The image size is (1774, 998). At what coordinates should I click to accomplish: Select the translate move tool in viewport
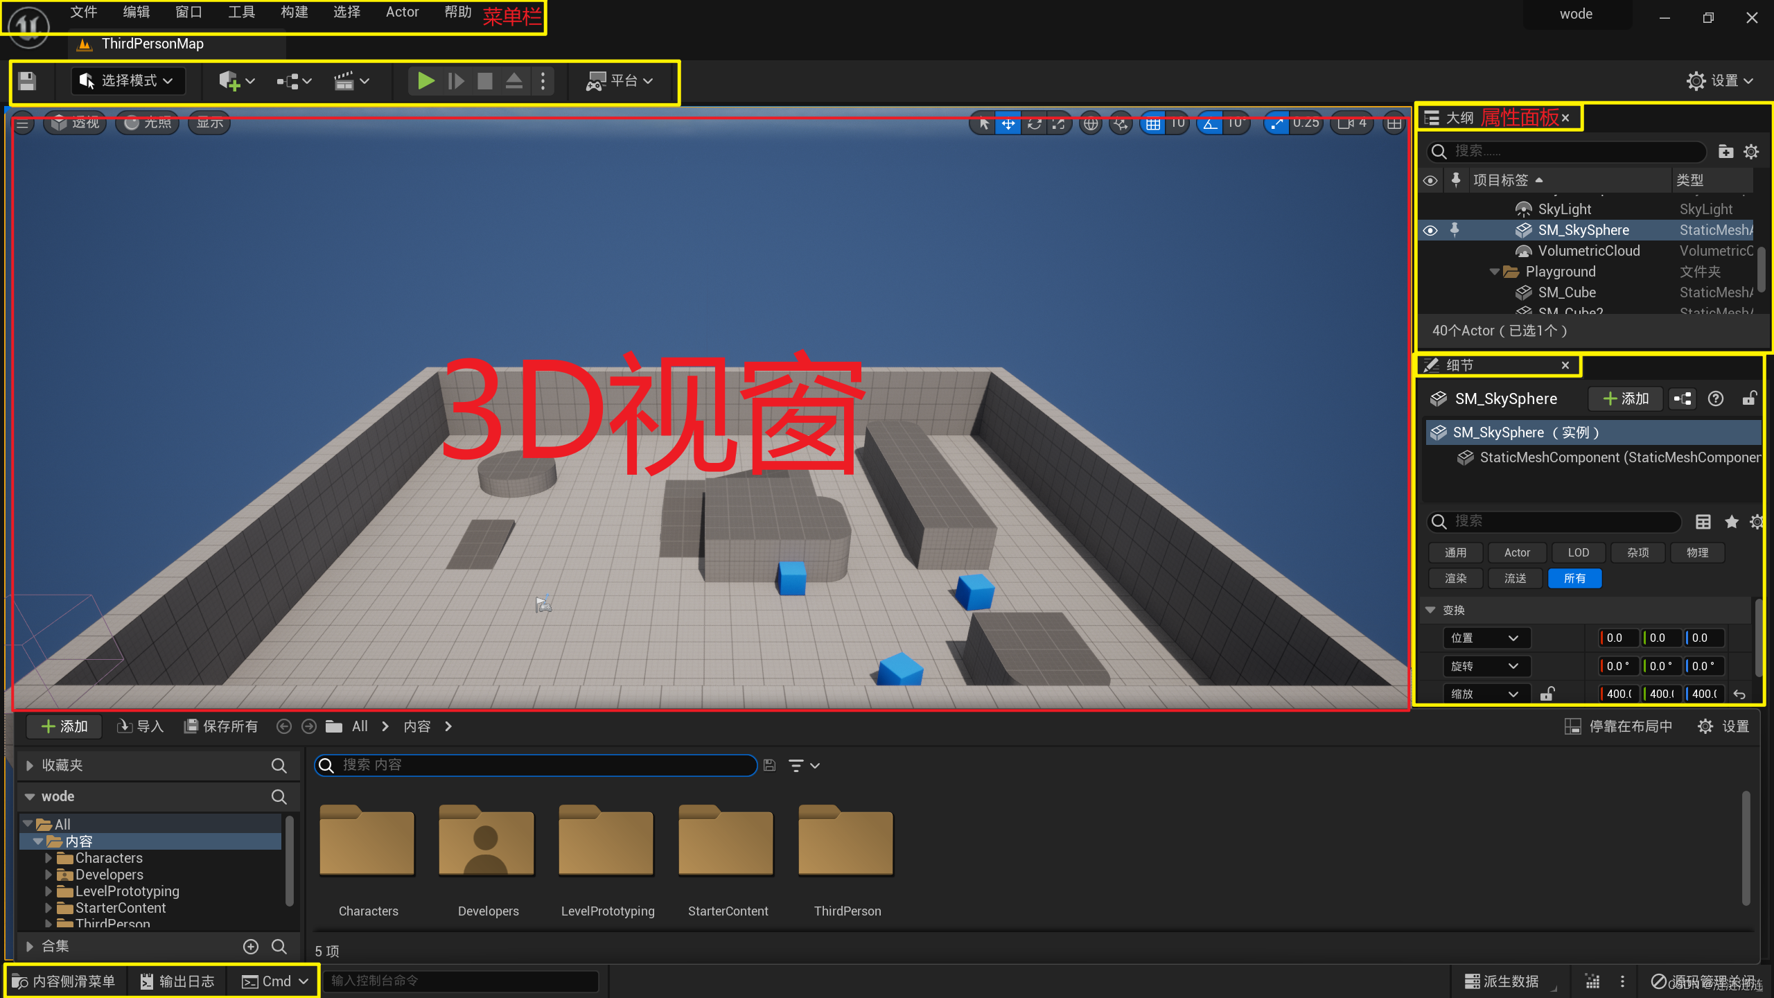(x=1008, y=123)
